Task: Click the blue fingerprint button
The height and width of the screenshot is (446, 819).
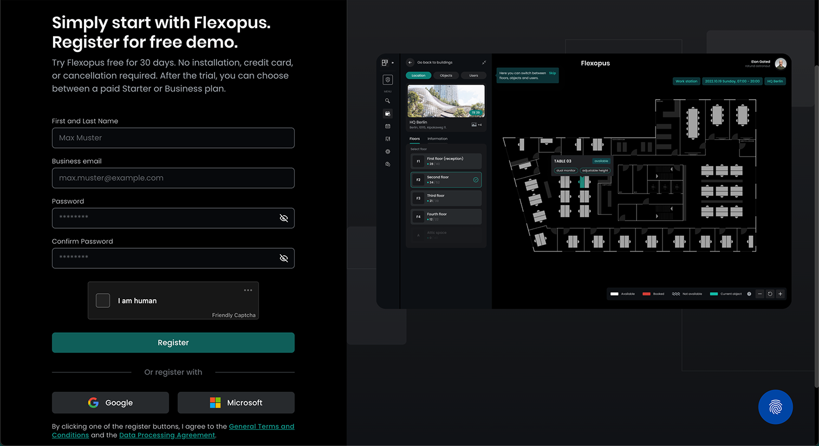Action: 775,407
